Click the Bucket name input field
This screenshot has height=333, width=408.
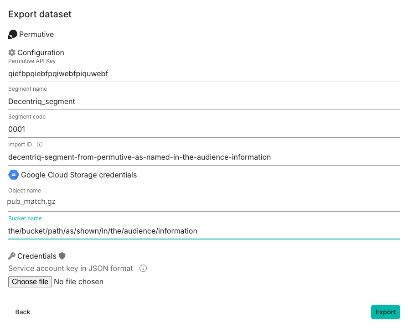204,231
